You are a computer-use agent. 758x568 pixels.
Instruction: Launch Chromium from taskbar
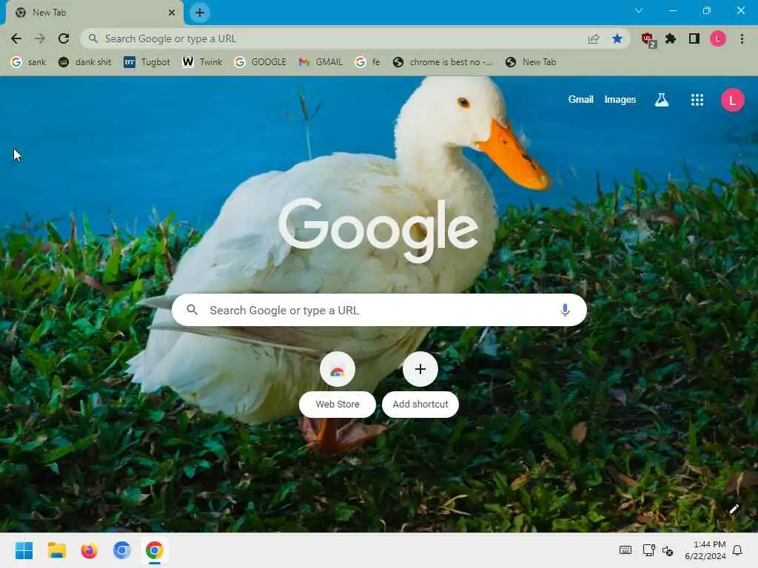[122, 550]
